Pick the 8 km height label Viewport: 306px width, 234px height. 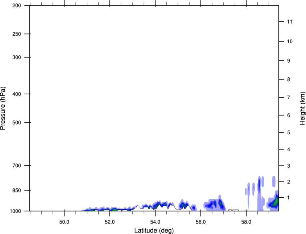click(x=289, y=79)
